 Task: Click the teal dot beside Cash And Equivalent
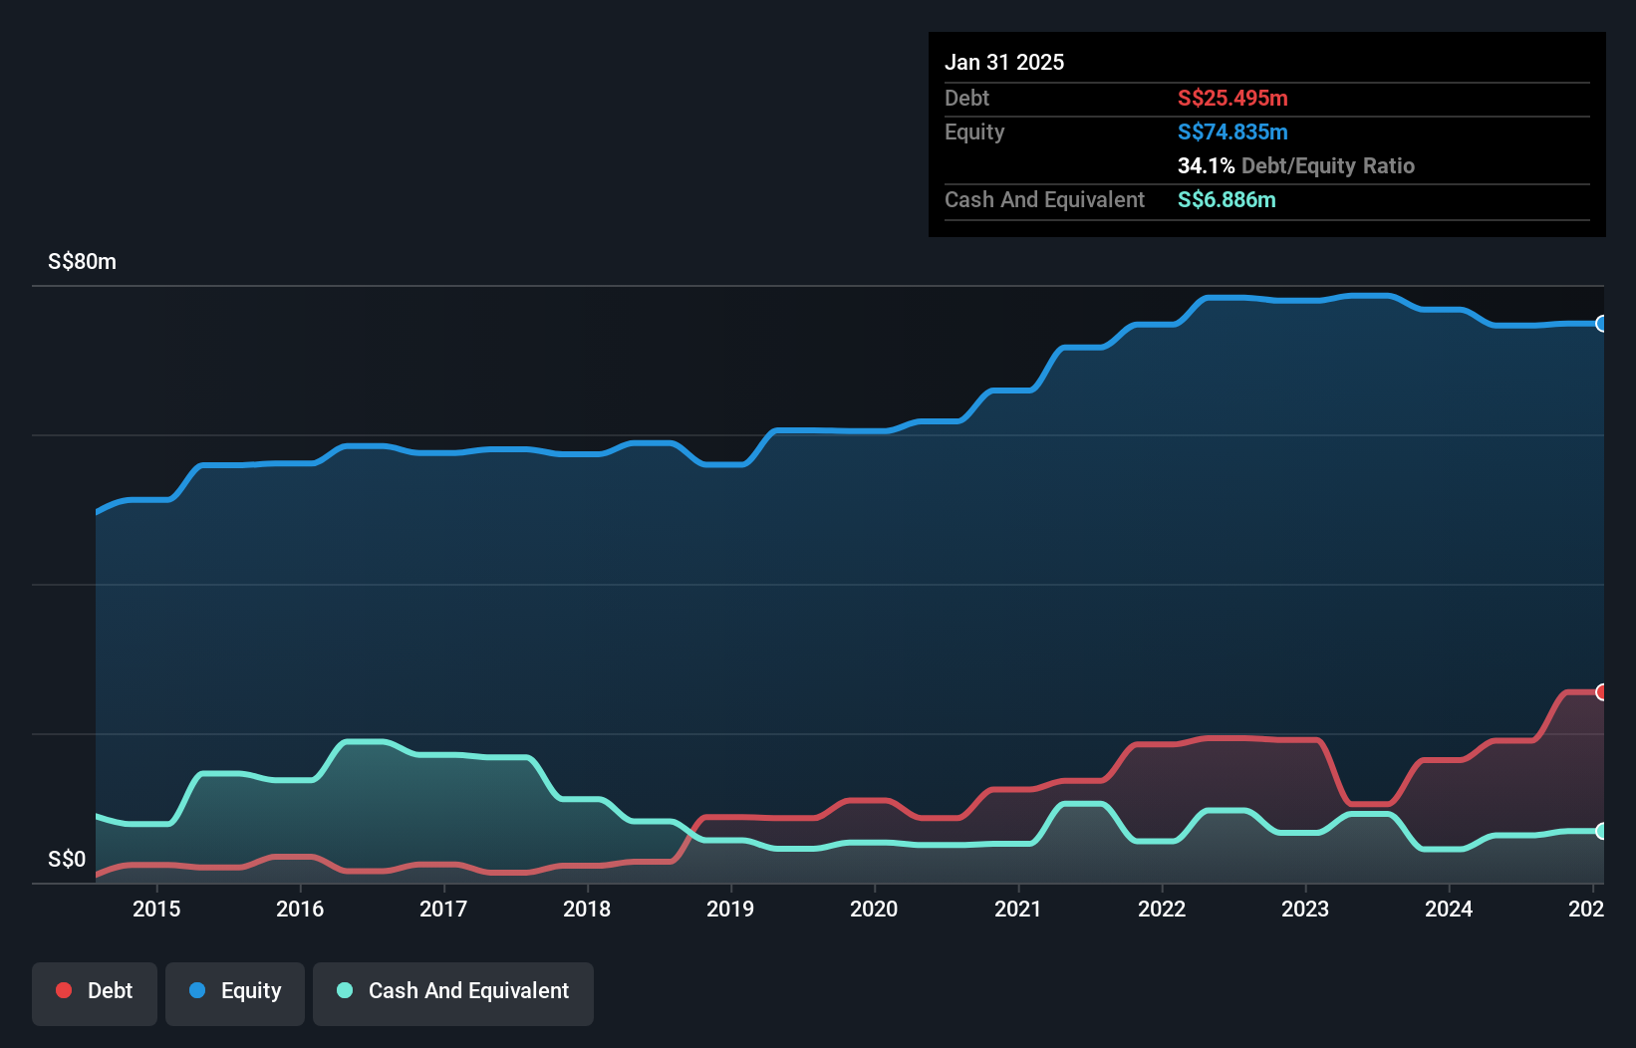(345, 990)
